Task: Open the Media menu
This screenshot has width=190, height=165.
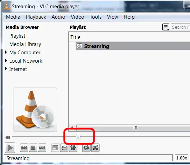Action: (13, 17)
